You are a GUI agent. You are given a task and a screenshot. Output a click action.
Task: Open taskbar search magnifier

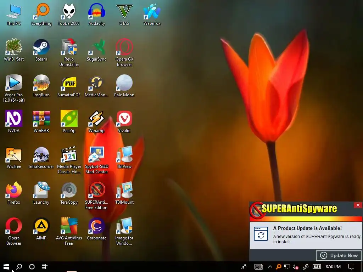(19, 267)
